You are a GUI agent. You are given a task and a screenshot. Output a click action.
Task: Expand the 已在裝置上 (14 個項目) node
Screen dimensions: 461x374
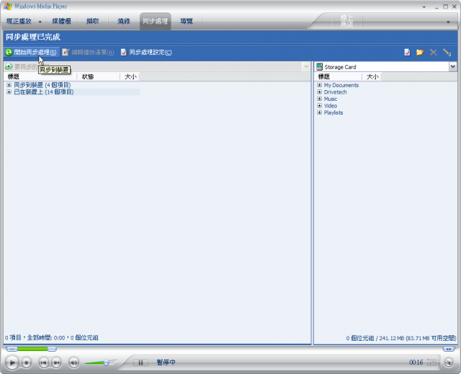tap(9, 92)
